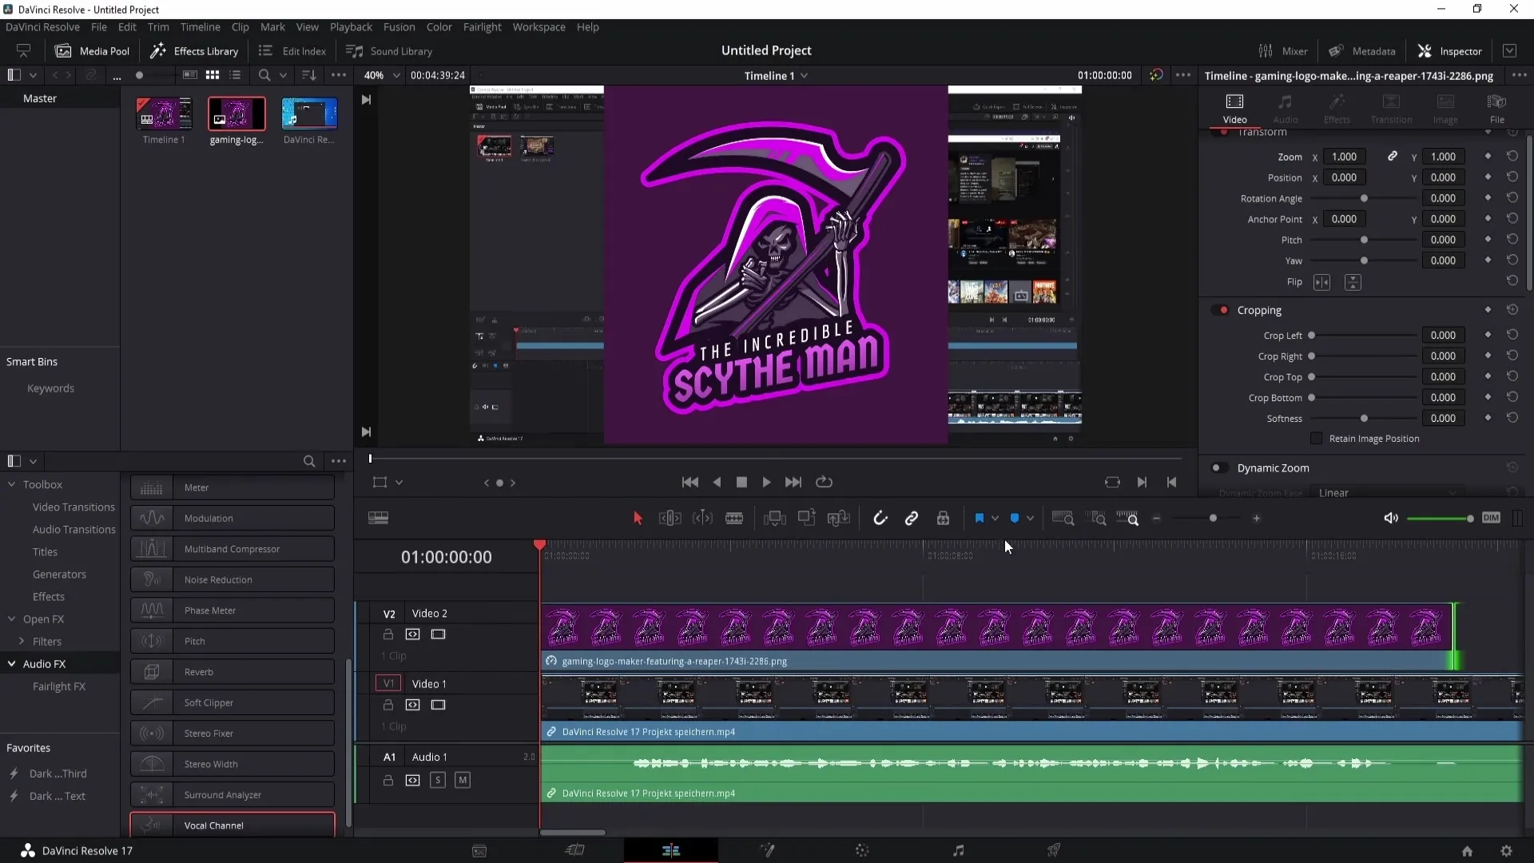Open marker color dropdown arrow
Screen dimensions: 1534x863
(1030, 519)
